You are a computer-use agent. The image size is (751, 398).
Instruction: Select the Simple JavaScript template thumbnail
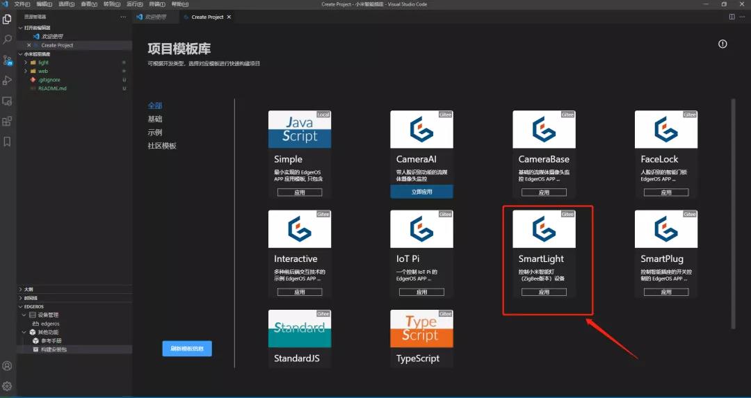tap(299, 130)
